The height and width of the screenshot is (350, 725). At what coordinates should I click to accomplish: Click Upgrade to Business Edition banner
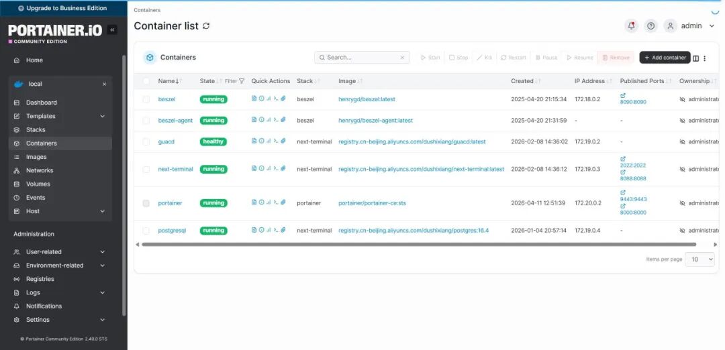tap(63, 8)
